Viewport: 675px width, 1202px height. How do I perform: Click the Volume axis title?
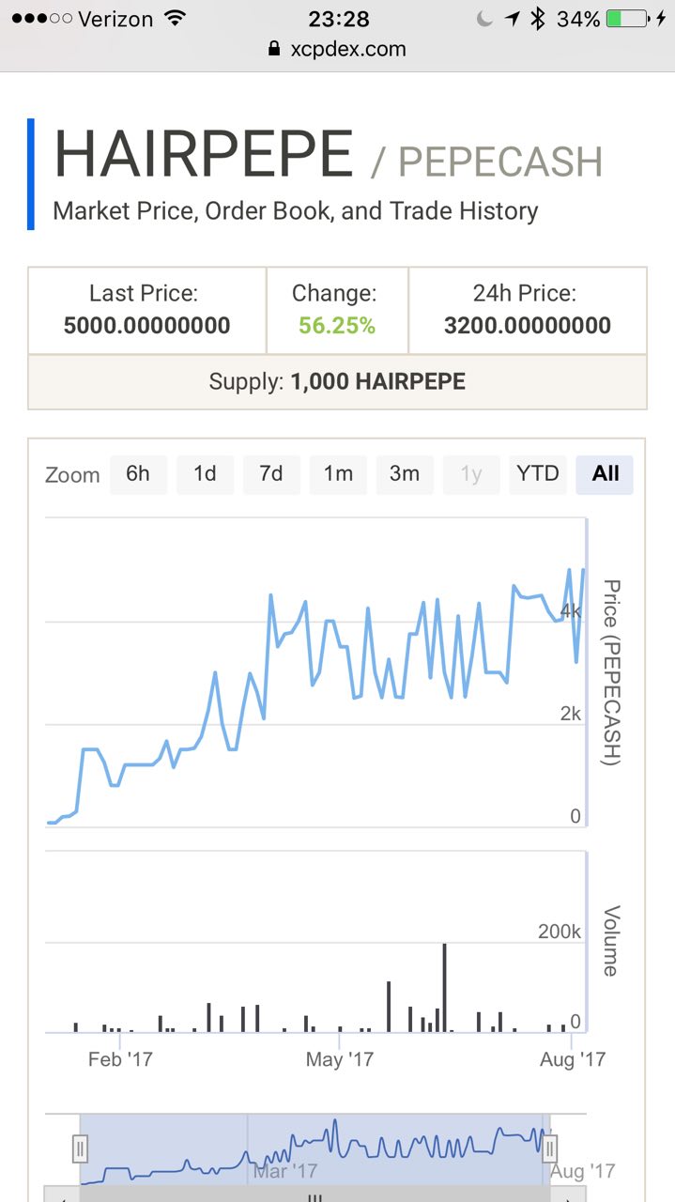point(611,941)
